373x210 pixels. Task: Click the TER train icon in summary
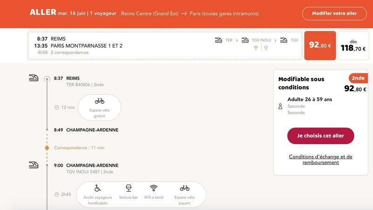(218, 40)
